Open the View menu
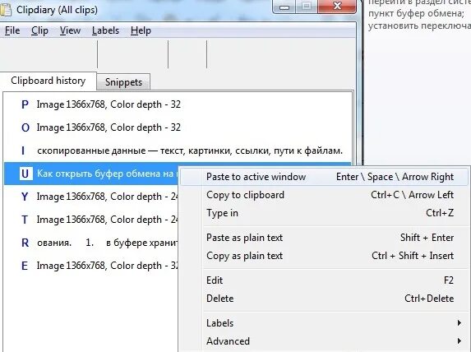 point(70,30)
